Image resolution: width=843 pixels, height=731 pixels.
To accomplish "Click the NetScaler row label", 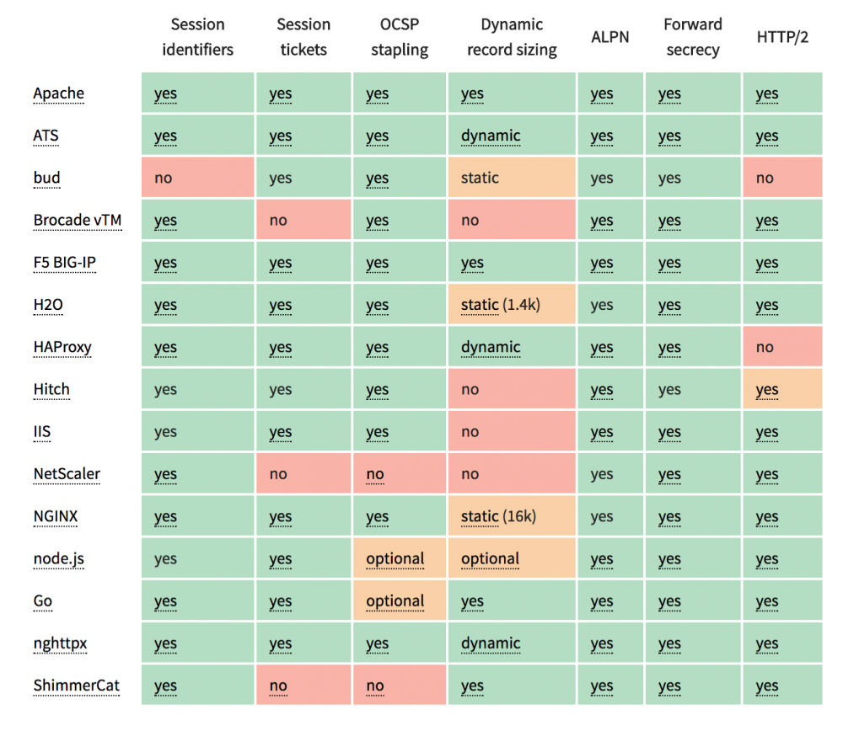I will (x=67, y=474).
